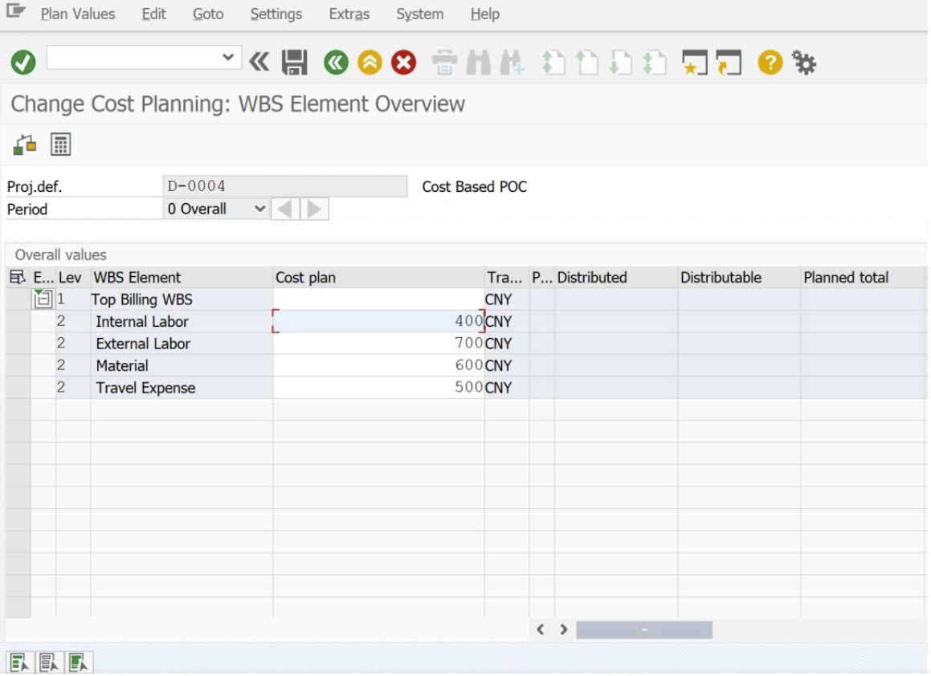Select the Top Billing WBS row text
The width and height of the screenshot is (931, 676).
(141, 299)
